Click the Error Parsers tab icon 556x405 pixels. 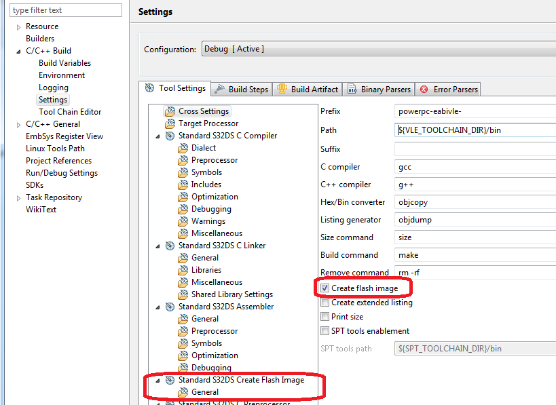pos(424,89)
